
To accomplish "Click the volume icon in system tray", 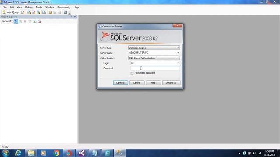I will point(254,153).
